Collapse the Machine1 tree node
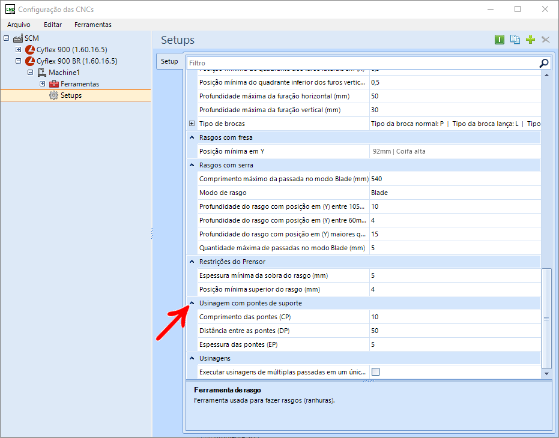 tap(30, 72)
